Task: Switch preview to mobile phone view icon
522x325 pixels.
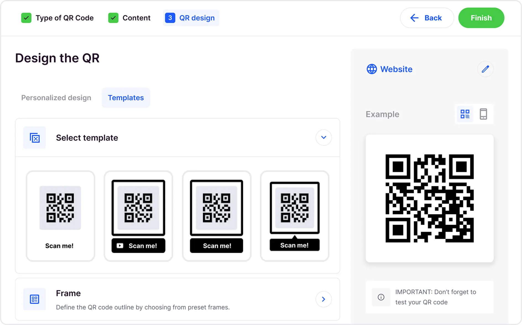Action: tap(483, 114)
